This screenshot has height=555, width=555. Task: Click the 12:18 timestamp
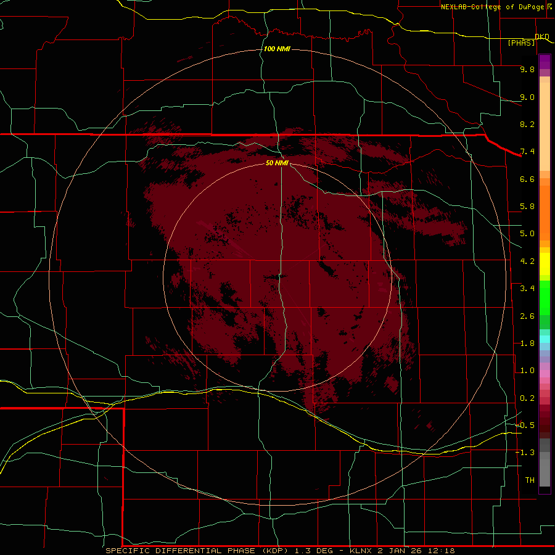[442, 551]
